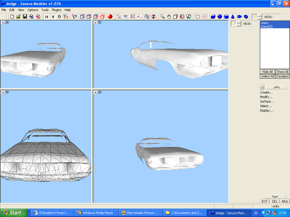
Task: Select the Zoom magnifier tool
Action: pyautogui.click(x=162, y=17)
